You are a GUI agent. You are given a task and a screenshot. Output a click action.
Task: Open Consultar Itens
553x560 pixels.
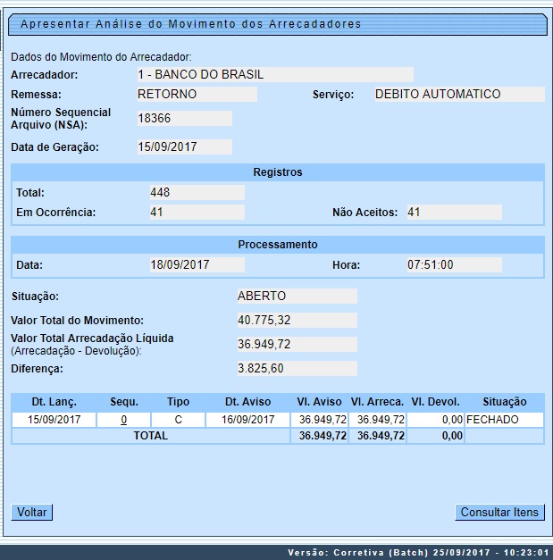click(499, 513)
